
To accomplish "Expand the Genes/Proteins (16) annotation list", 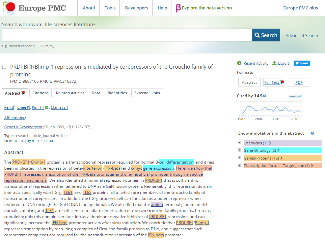I will coord(281,158).
